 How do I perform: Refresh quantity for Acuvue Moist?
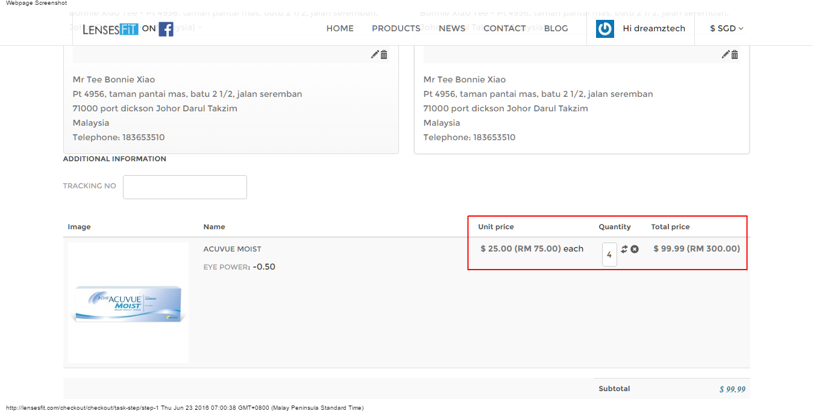point(624,249)
